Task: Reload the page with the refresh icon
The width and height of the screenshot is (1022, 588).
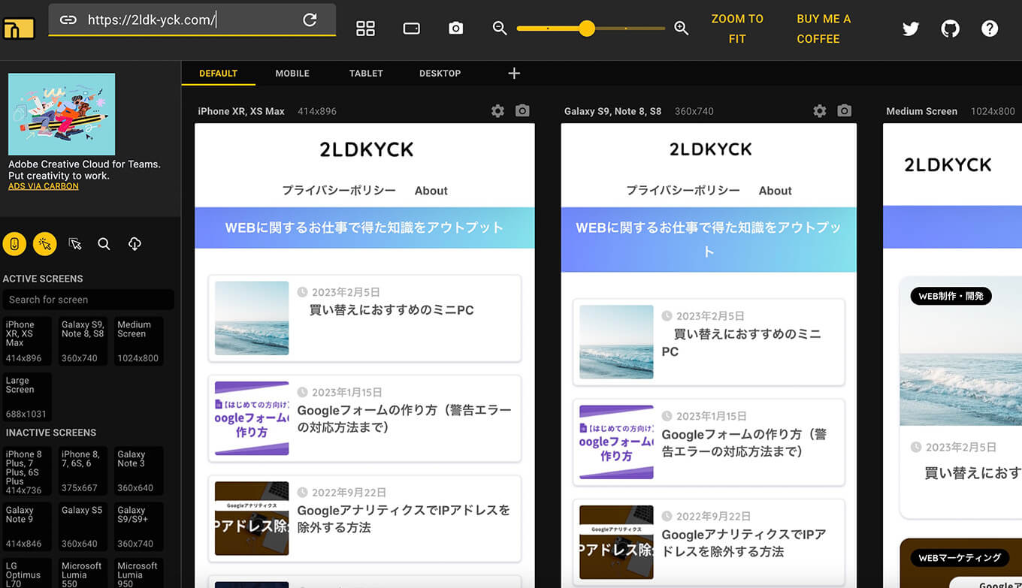Action: pos(310,20)
